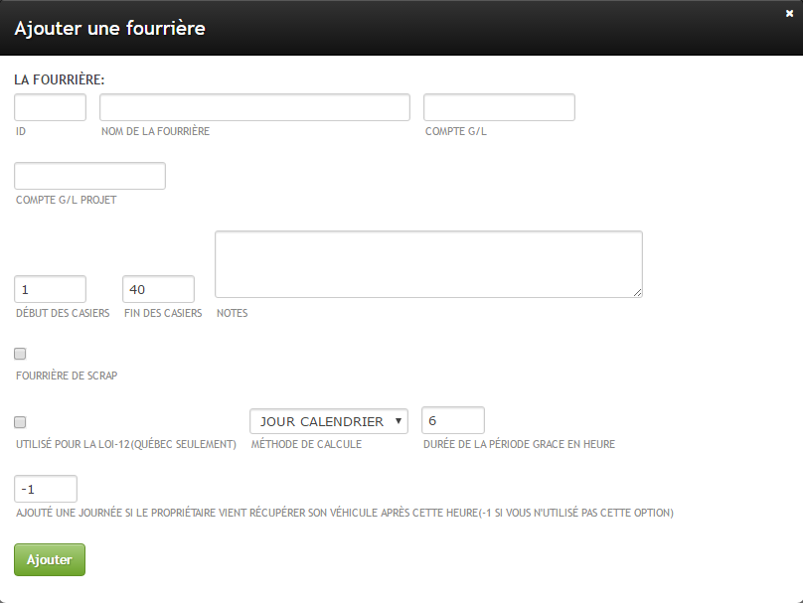
Task: Enable the Fourrière de scrap checkbox
Action: tap(20, 354)
